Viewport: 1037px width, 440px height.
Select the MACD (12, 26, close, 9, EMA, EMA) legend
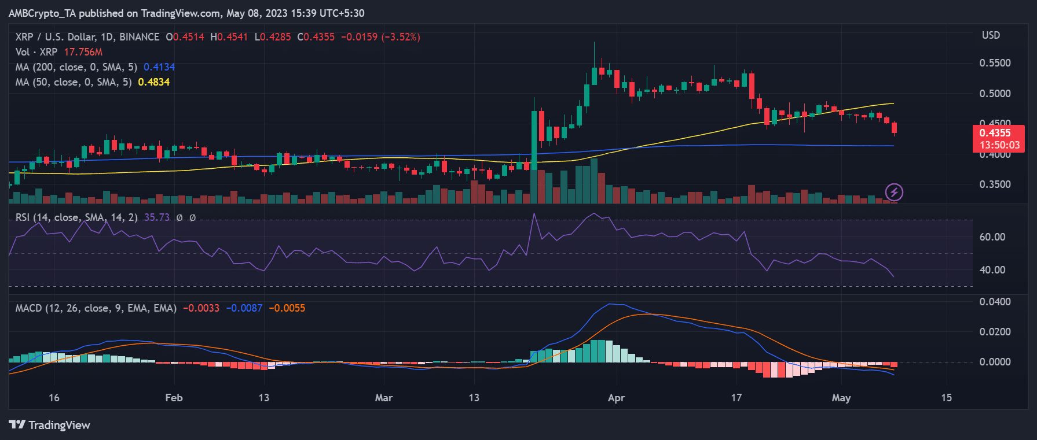click(x=96, y=308)
